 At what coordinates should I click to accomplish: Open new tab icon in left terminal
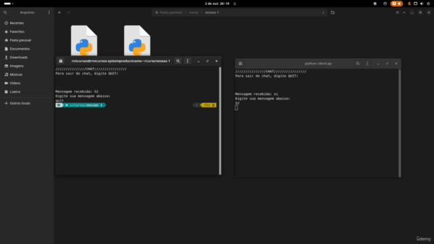coord(61,61)
